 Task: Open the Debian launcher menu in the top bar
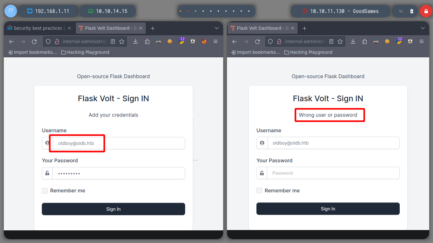click(10, 11)
